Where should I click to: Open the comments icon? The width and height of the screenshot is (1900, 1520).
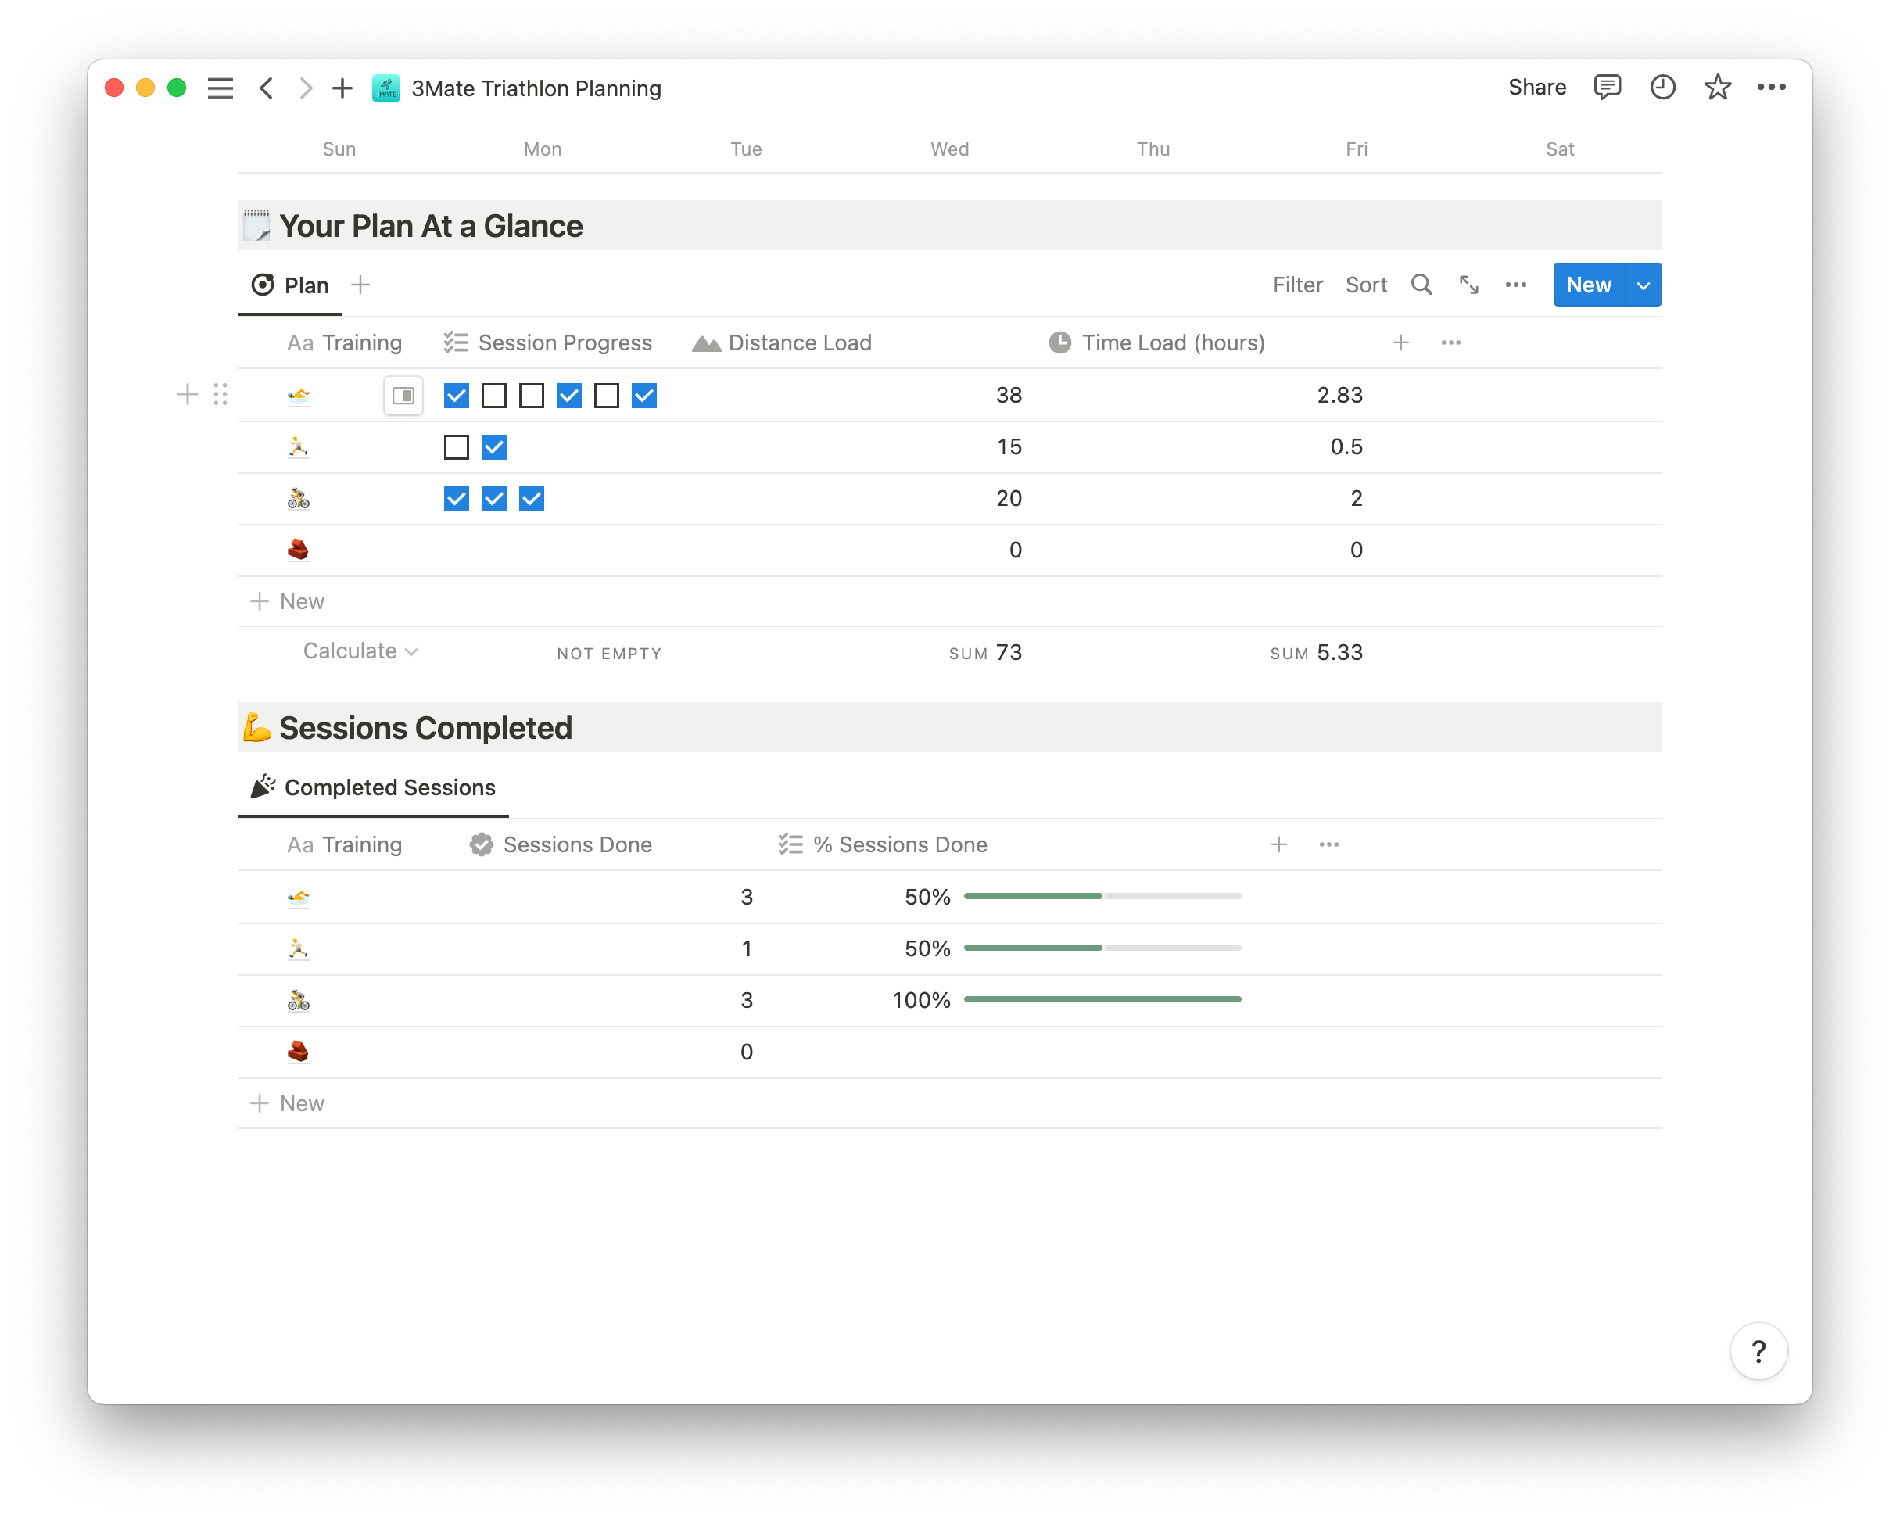tap(1608, 88)
